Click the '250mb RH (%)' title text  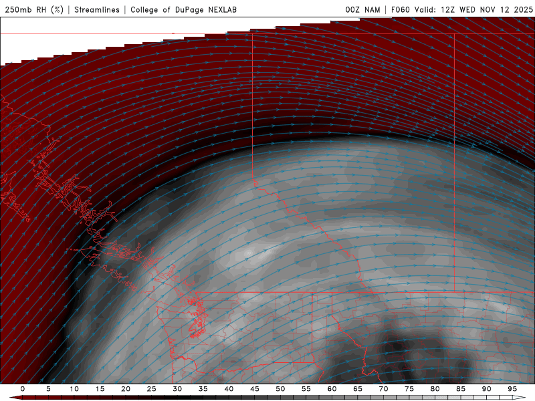[x=35, y=9]
